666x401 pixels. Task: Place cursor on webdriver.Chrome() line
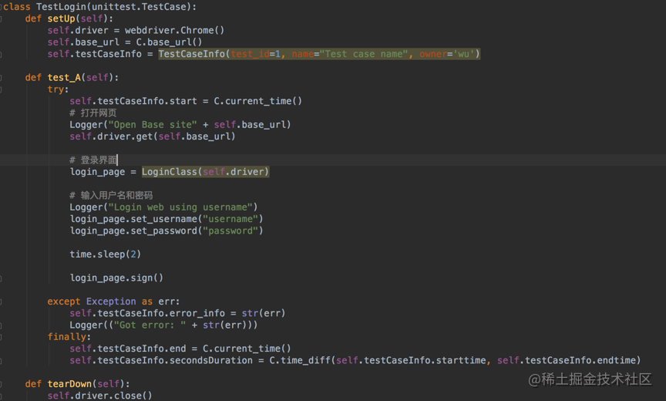tap(136, 31)
